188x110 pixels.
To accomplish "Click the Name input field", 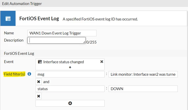I will coord(62,33).
